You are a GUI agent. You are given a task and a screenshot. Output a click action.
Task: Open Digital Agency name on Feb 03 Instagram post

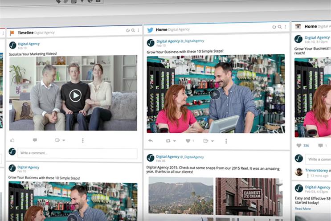(x=317, y=187)
